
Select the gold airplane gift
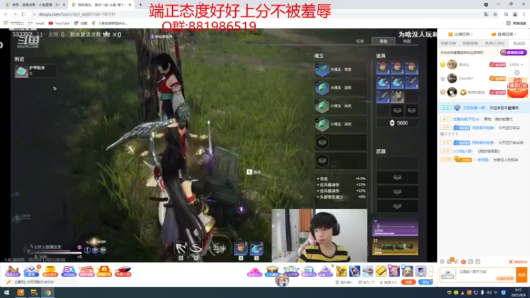341,271
